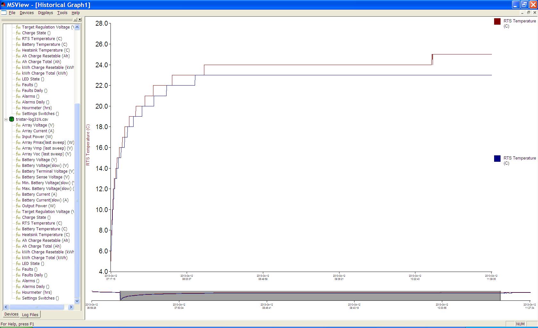Click the function icon beside Settings Switches () at bottom
Image resolution: width=538 pixels, height=328 pixels.
pos(18,298)
